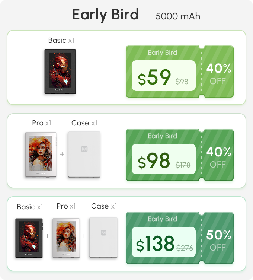Click the Pro device image in second bundle
The width and height of the screenshot is (253, 280).
tap(41, 155)
